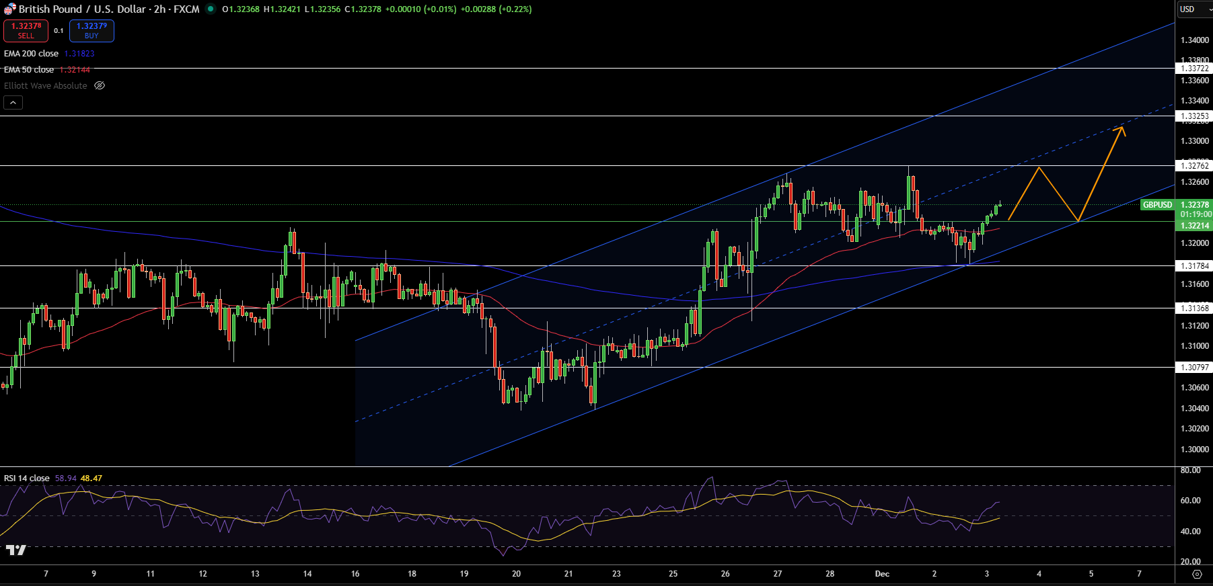
Task: Click the EMA 200 value 1.31823
Action: click(79, 53)
